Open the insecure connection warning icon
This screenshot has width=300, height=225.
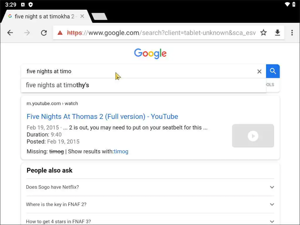[60, 33]
